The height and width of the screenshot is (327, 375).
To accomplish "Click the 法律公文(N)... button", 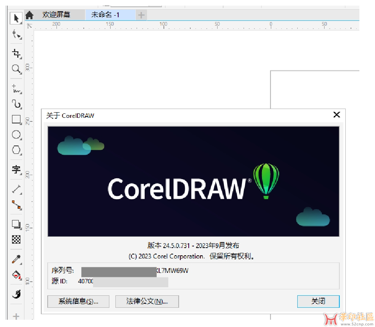I will tap(147, 301).
